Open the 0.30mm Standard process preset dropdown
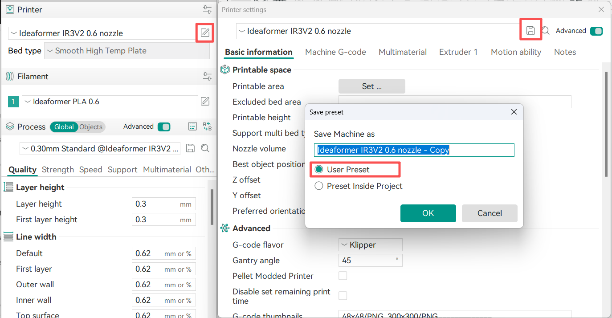The width and height of the screenshot is (612, 318). pyautogui.click(x=100, y=148)
